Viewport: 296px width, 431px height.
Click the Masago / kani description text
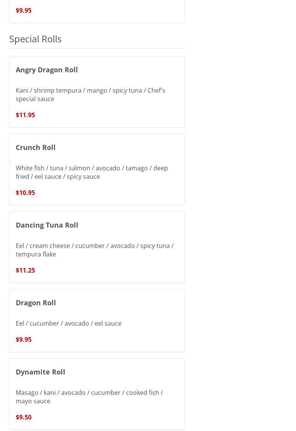point(89,397)
